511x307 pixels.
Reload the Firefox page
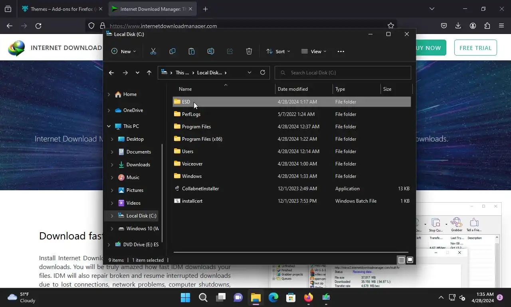(x=38, y=26)
